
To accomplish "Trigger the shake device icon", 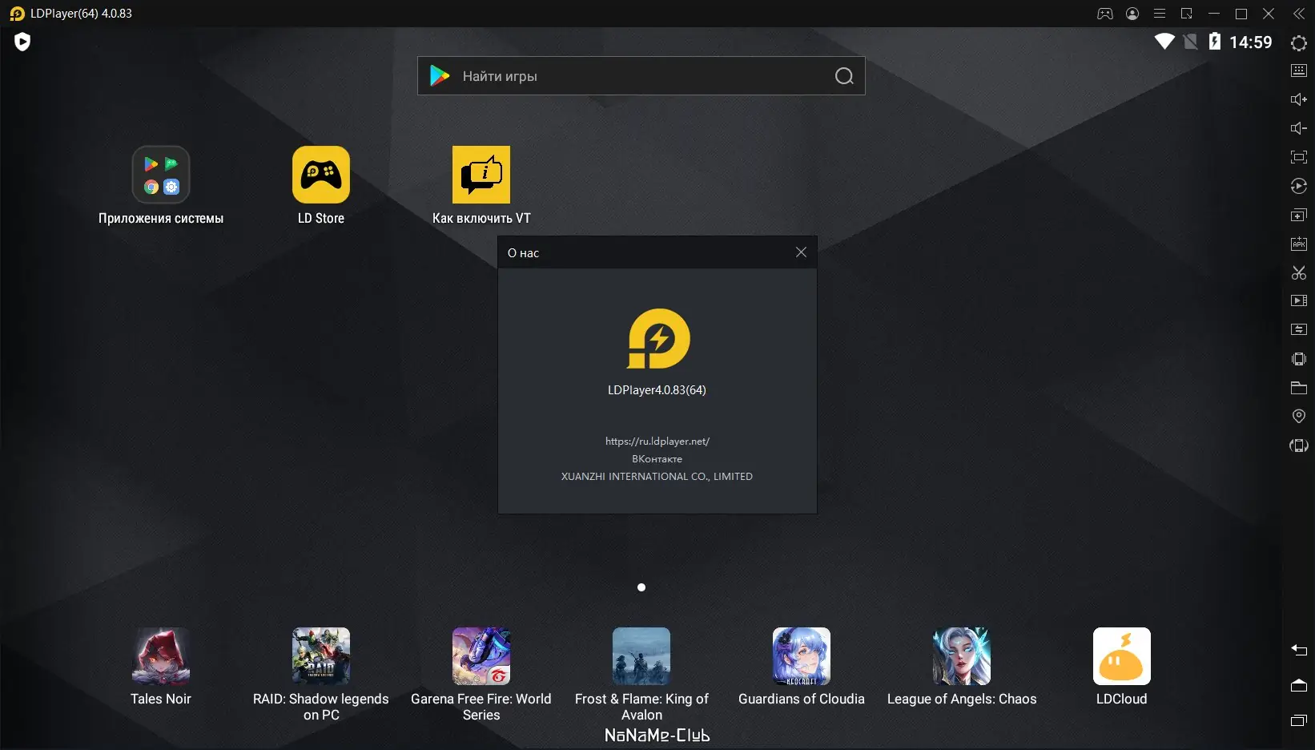I will pyautogui.click(x=1299, y=359).
